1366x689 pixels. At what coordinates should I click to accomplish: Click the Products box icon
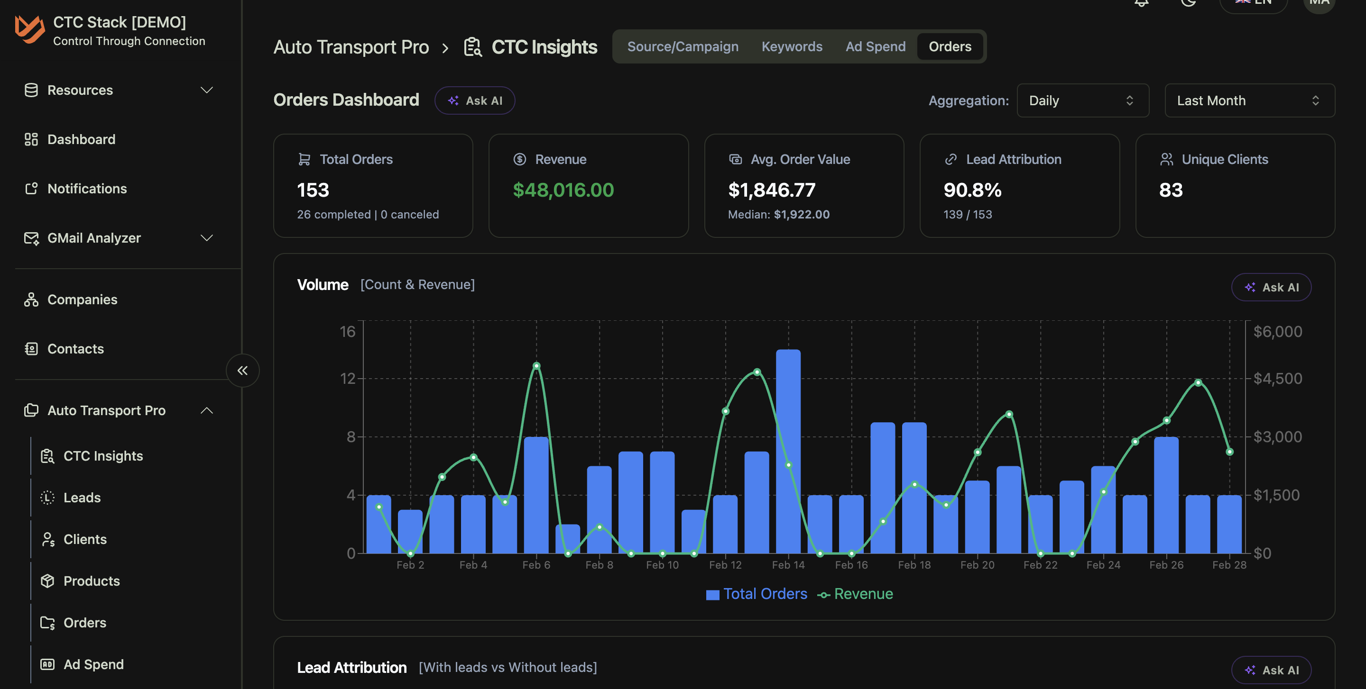click(x=48, y=581)
